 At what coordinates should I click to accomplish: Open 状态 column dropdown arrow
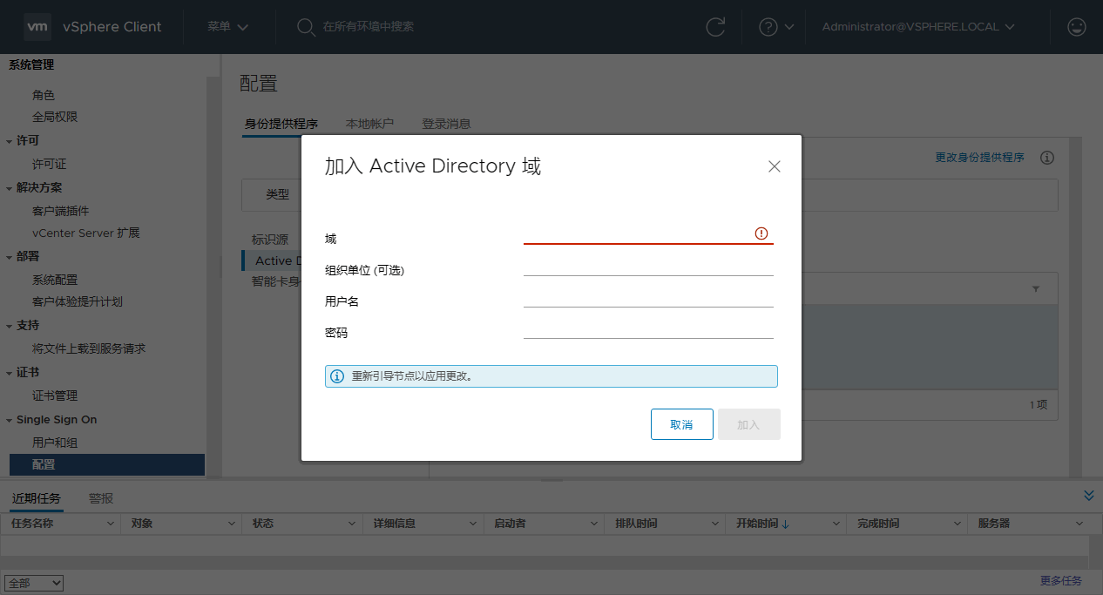click(353, 524)
